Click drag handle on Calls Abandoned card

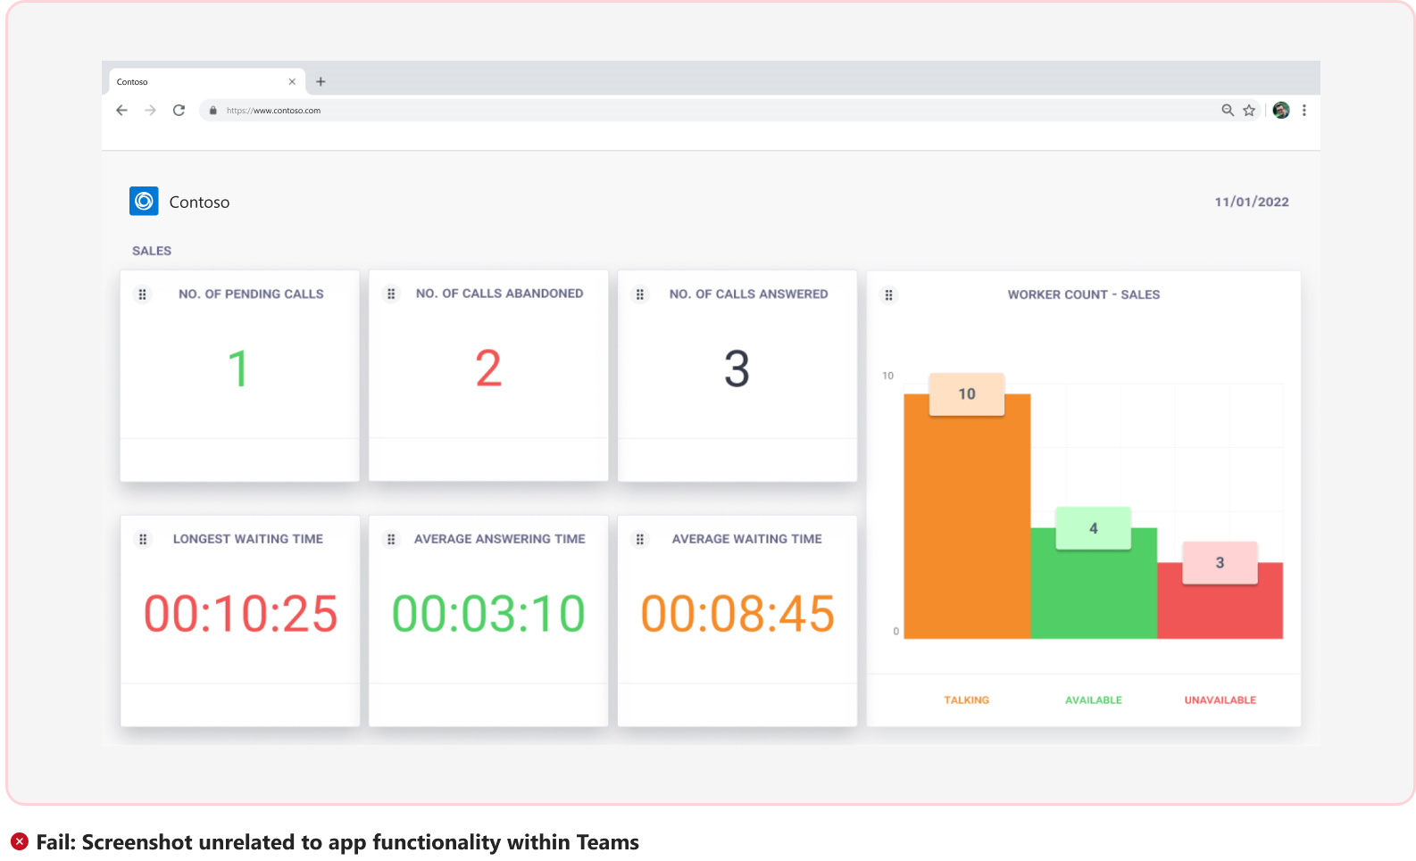391,294
